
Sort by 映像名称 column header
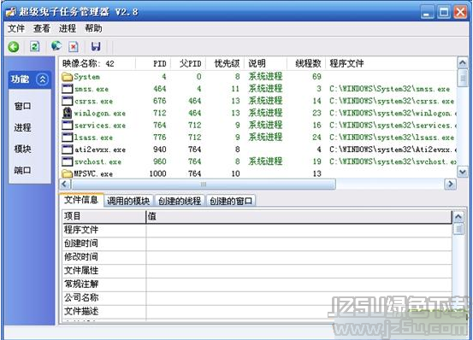pyautogui.click(x=98, y=63)
